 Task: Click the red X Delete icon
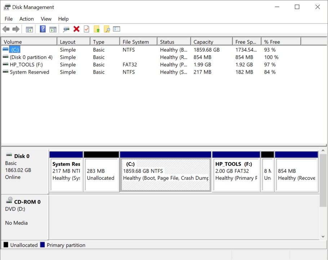[76, 29]
